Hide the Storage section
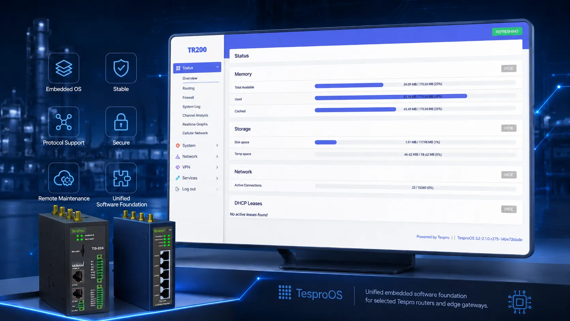Image resolution: width=570 pixels, height=321 pixels. pyautogui.click(x=509, y=128)
